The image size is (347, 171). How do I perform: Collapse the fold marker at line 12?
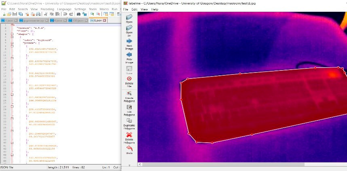pos(12,58)
